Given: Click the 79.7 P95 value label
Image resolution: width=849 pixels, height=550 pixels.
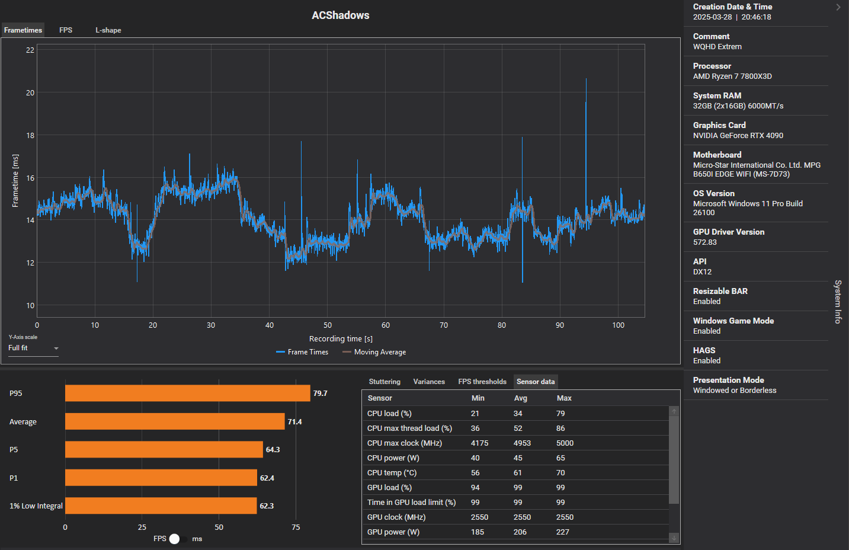Looking at the screenshot, I should pos(320,394).
